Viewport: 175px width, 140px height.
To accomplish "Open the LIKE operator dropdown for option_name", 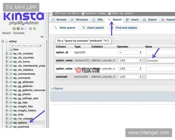I will [130, 60].
